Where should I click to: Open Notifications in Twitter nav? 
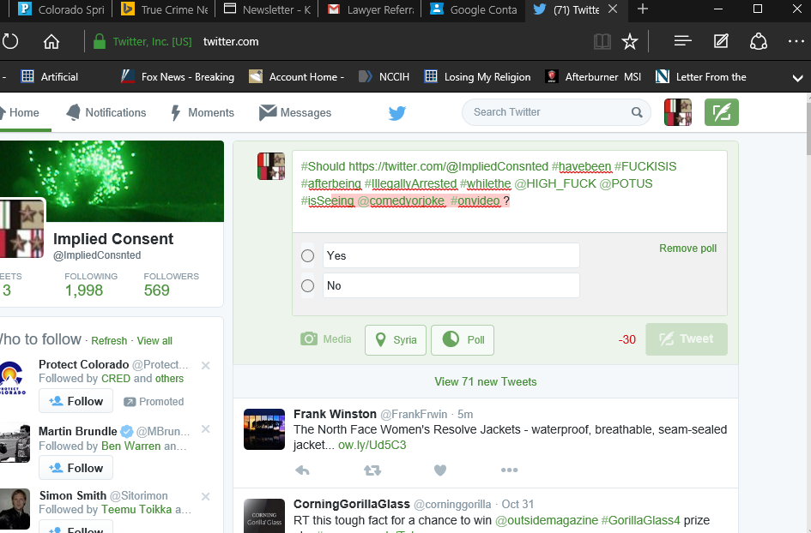106,112
